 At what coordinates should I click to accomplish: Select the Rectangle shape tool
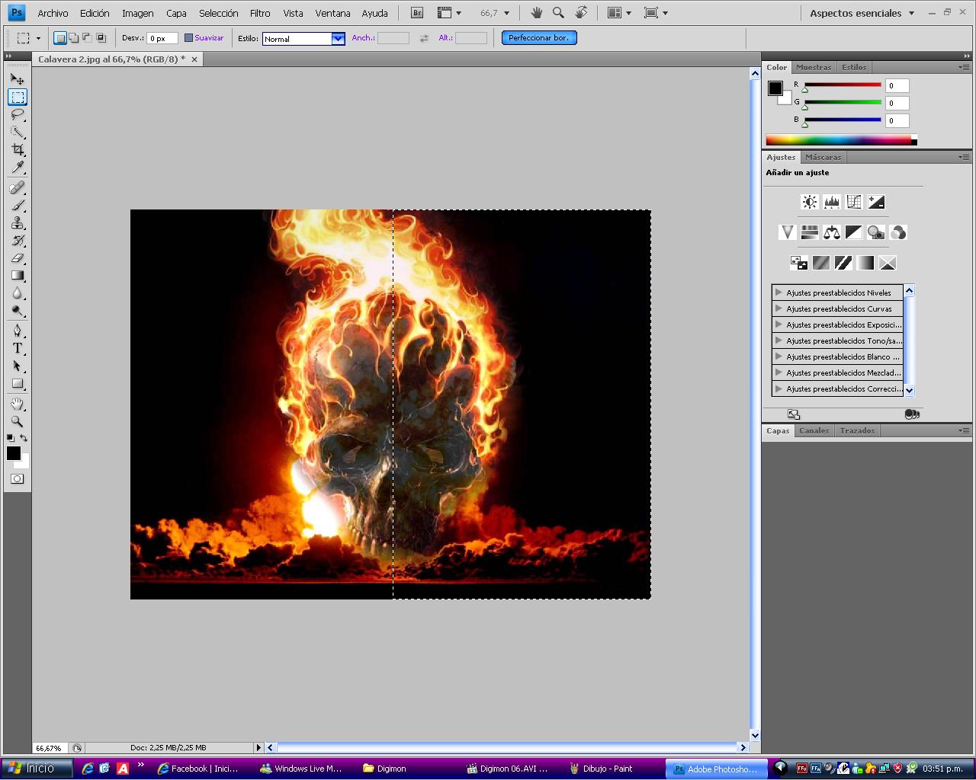click(18, 383)
